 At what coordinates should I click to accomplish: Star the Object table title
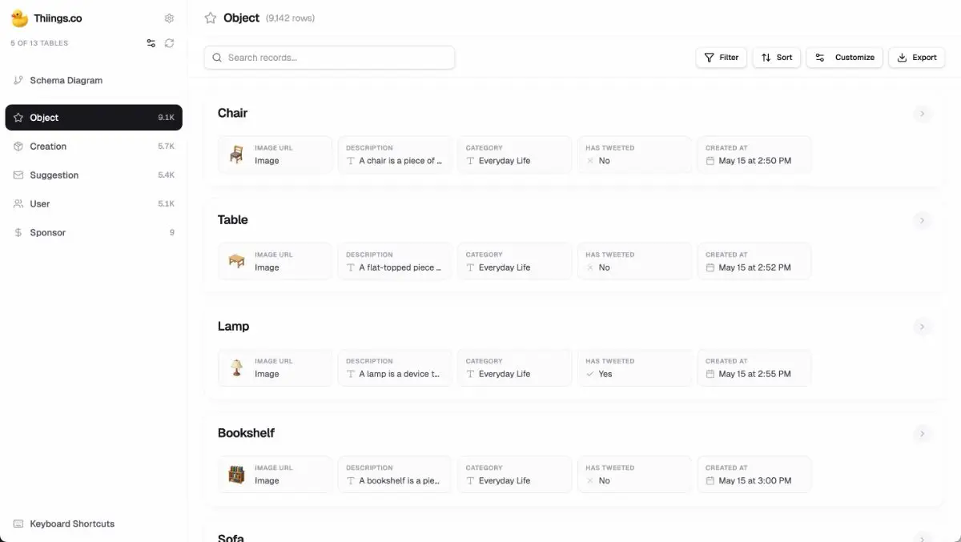tap(211, 18)
